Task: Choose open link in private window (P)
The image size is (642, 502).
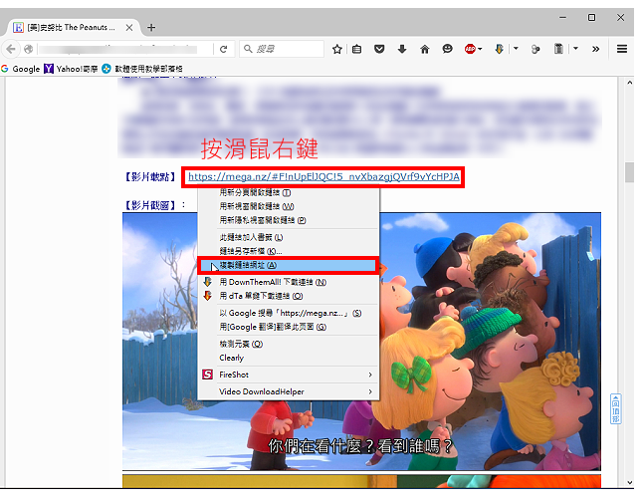Action: [289, 220]
